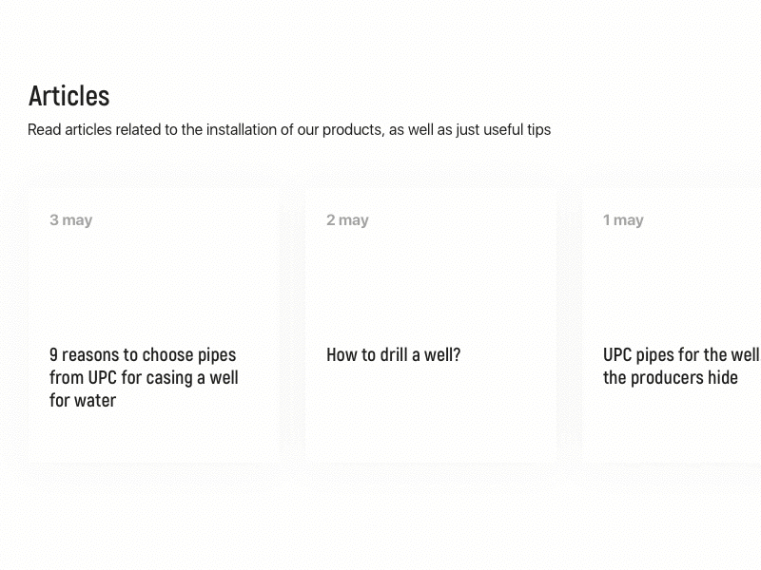761x570 pixels.
Task: Select the article card dated 3 may
Action: [154, 323]
